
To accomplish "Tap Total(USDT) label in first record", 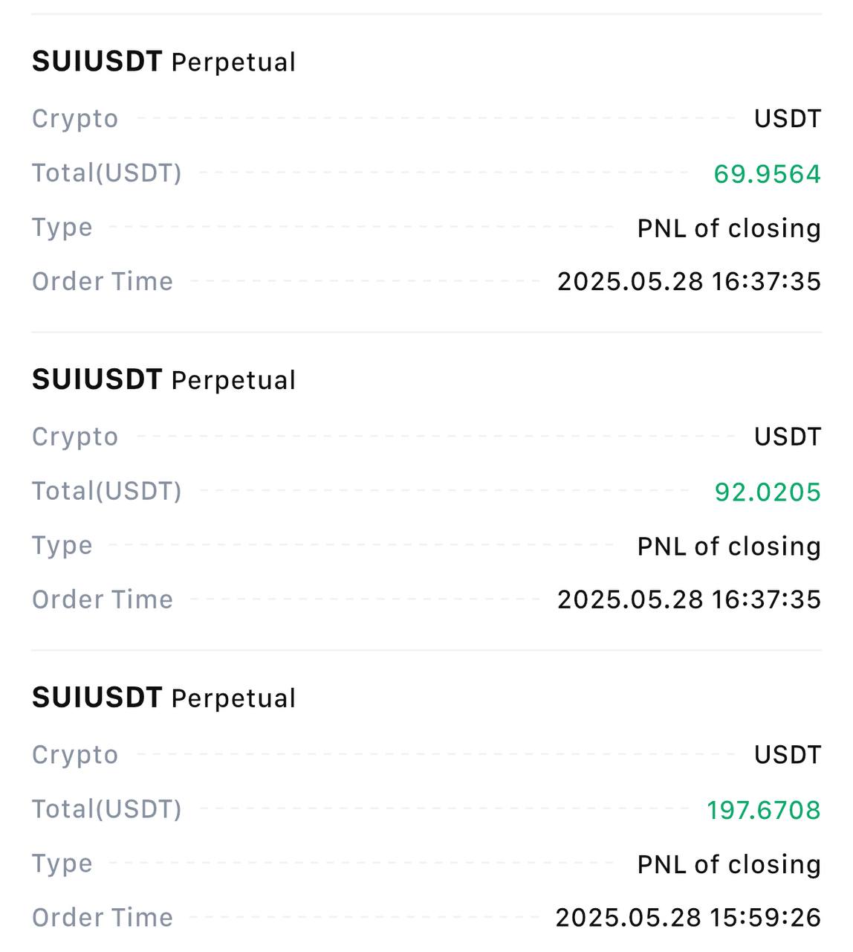I will [x=107, y=173].
